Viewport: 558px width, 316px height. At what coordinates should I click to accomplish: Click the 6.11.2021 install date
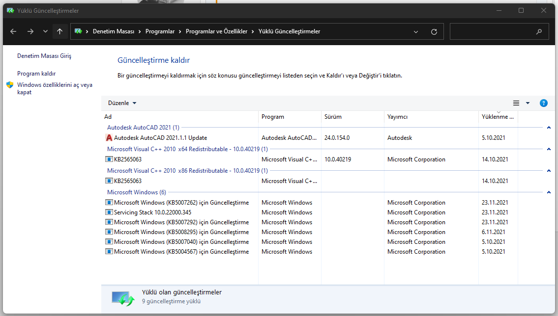point(493,232)
